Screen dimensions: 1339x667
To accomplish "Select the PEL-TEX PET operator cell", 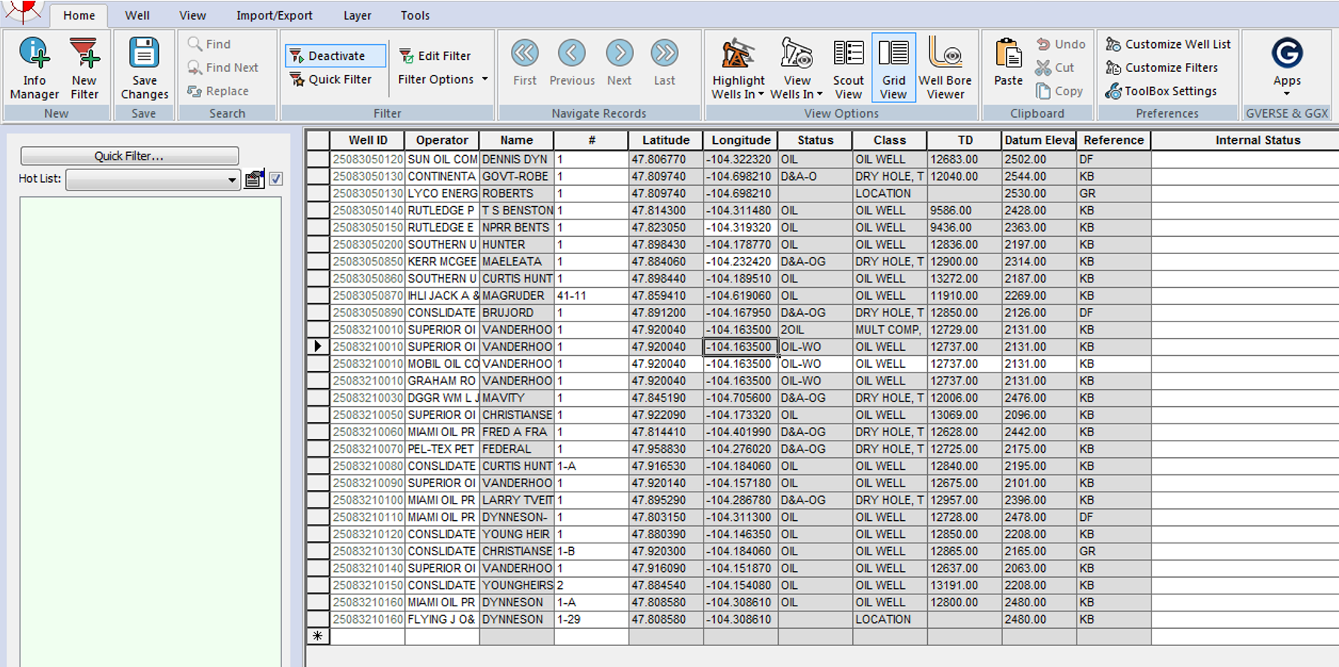I will coord(442,449).
